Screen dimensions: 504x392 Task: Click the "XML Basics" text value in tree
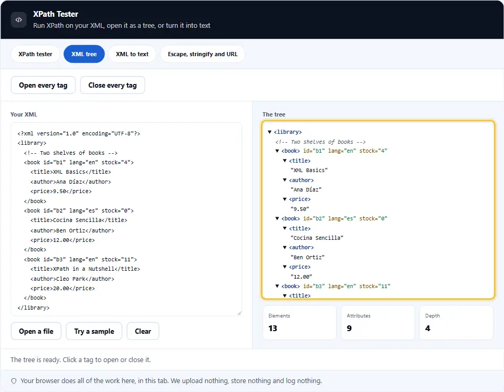(309, 171)
